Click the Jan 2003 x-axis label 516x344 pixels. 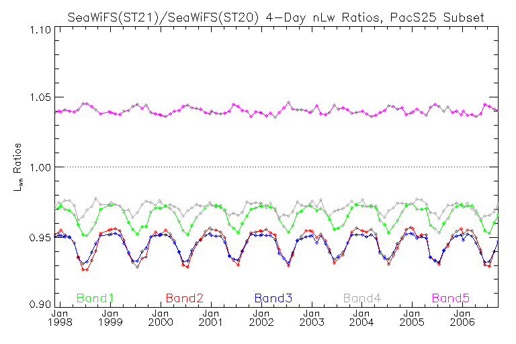(312, 318)
